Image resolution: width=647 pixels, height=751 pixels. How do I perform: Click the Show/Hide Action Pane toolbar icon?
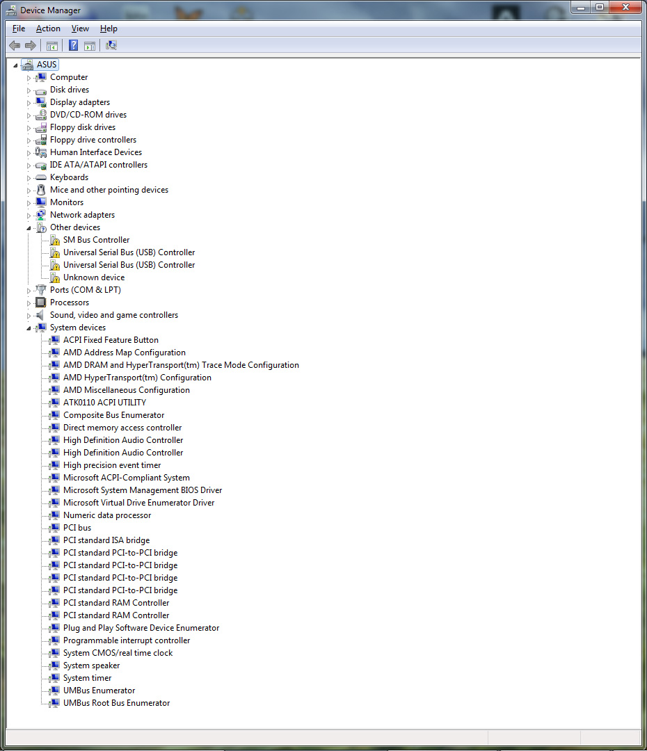tap(90, 46)
